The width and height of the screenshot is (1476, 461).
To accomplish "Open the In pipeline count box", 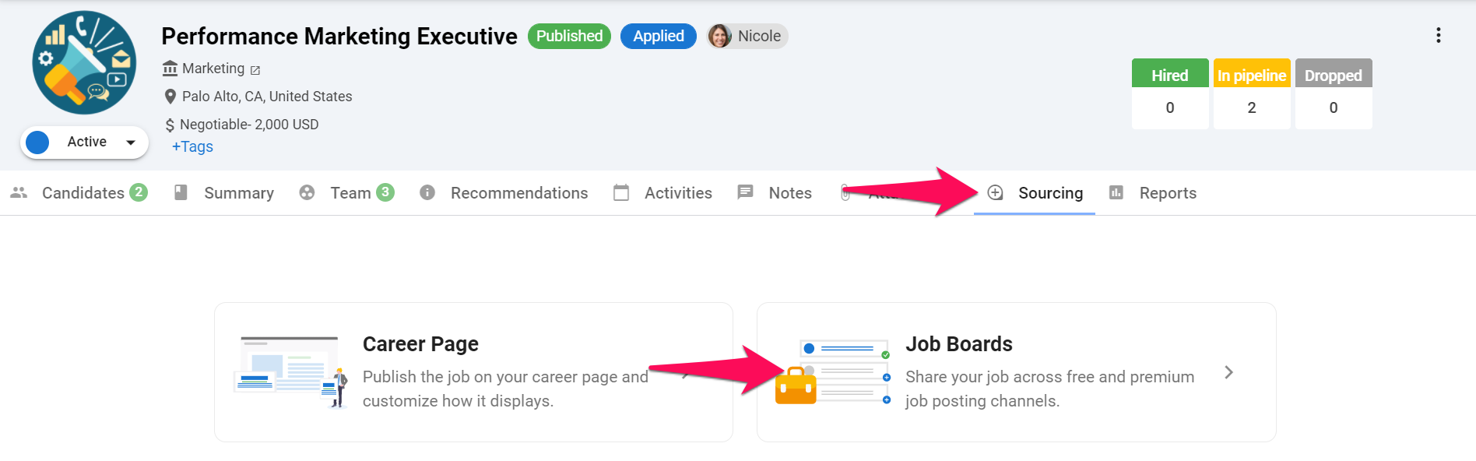I will tap(1252, 93).
